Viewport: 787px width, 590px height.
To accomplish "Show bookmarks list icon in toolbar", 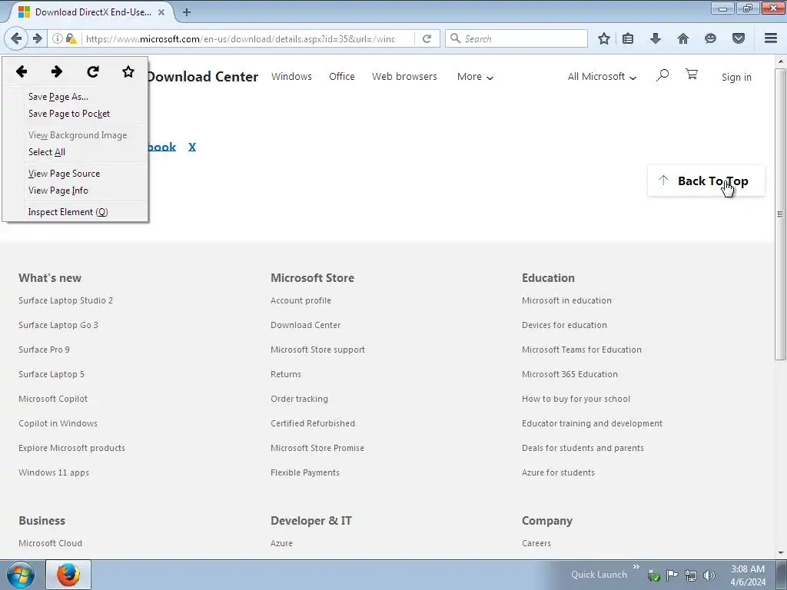I will pos(628,38).
